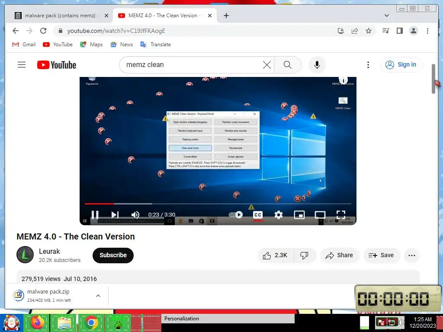This screenshot has width=443, height=332.
Task: Share the video
Action: [339, 255]
